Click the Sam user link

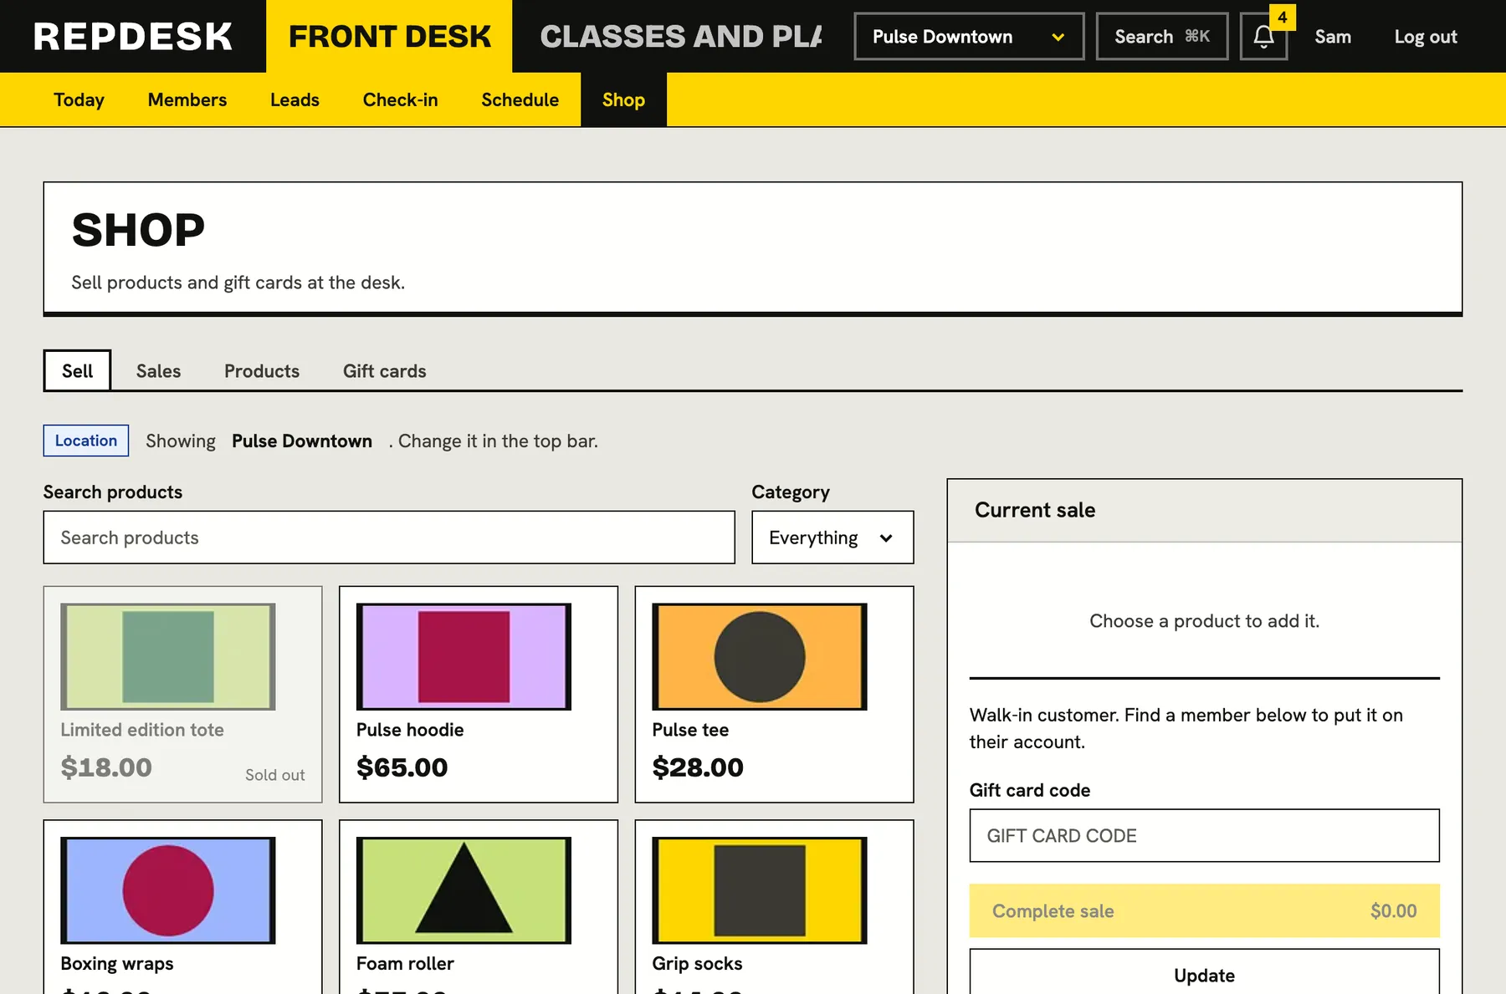point(1333,37)
